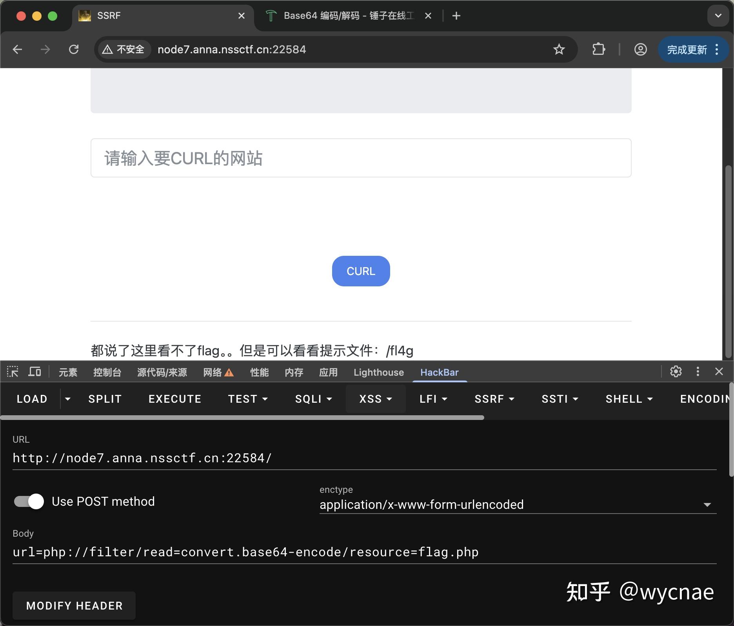Click the CURL button

click(x=360, y=271)
